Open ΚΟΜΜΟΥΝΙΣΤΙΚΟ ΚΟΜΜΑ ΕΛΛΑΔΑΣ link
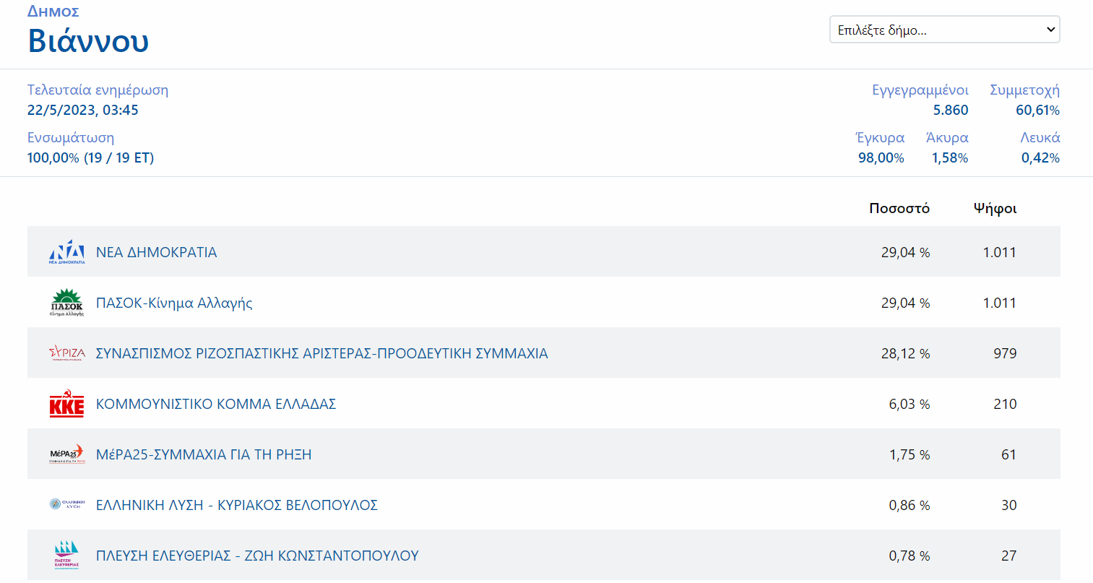The image size is (1093, 583). pos(216,404)
